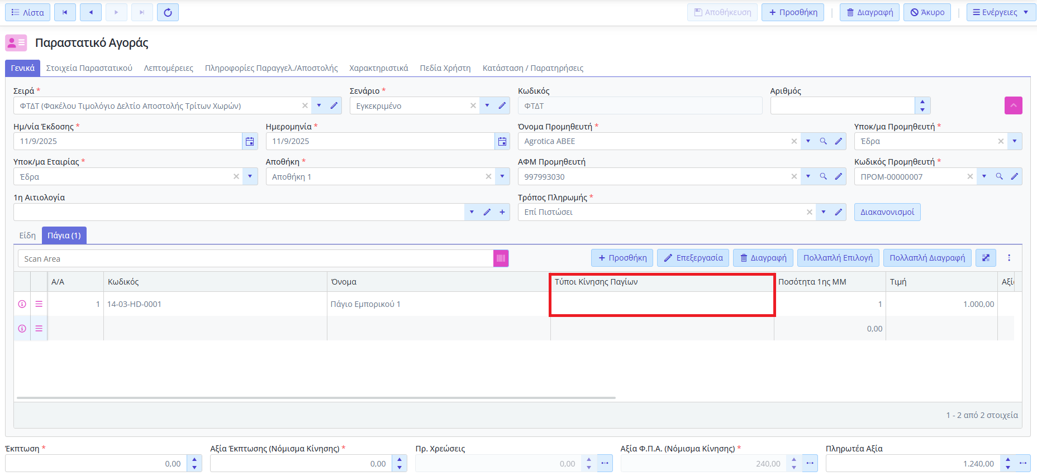The image size is (1037, 476).
Task: Click the Διακανονισμοί button
Action: tap(887, 212)
